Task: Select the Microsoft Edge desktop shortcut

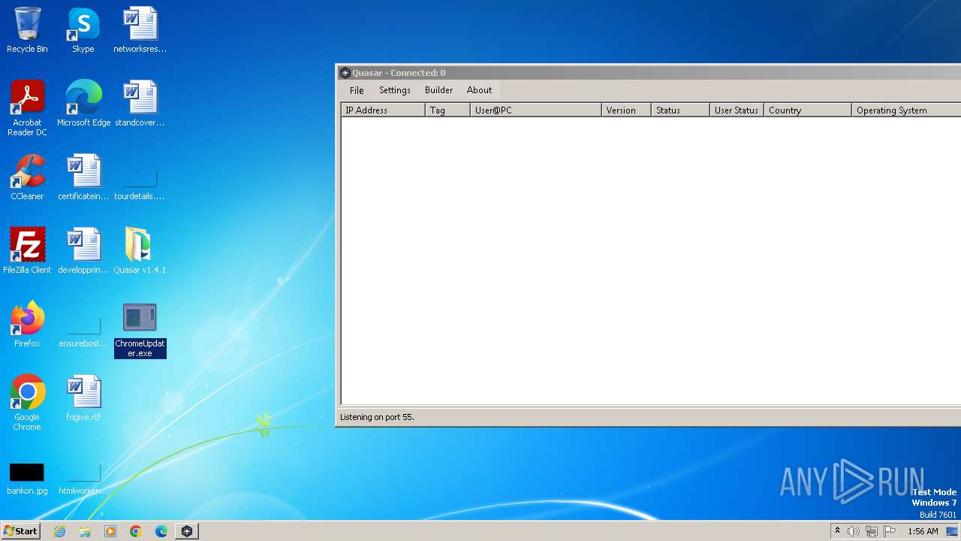Action: [83, 104]
